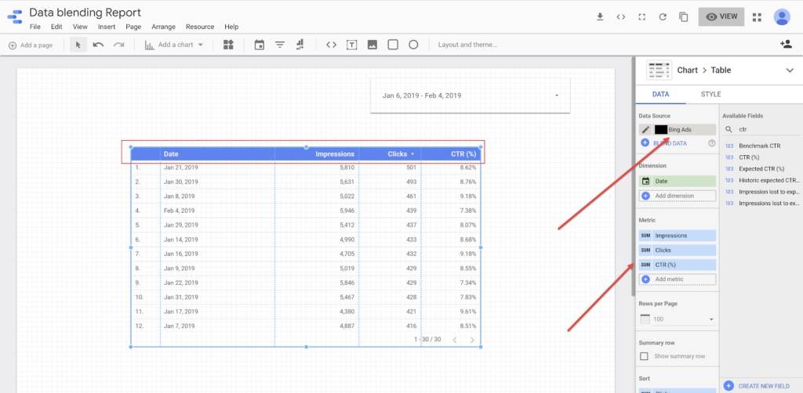This screenshot has height=393, width=803.
Task: Click the Data Studio logo icon
Action: tap(14, 17)
